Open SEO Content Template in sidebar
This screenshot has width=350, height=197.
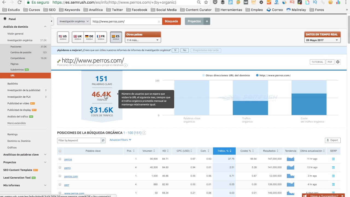coord(17,170)
